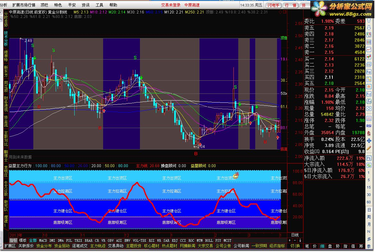Screen dimensions: 375x252
Task: Click the 切|换 button
Action: point(295,246)
